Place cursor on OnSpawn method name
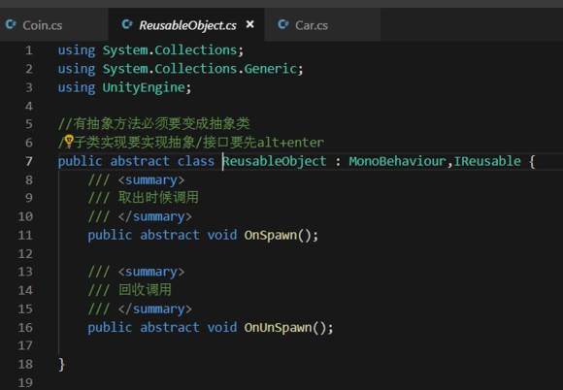The image size is (563, 390). [271, 236]
